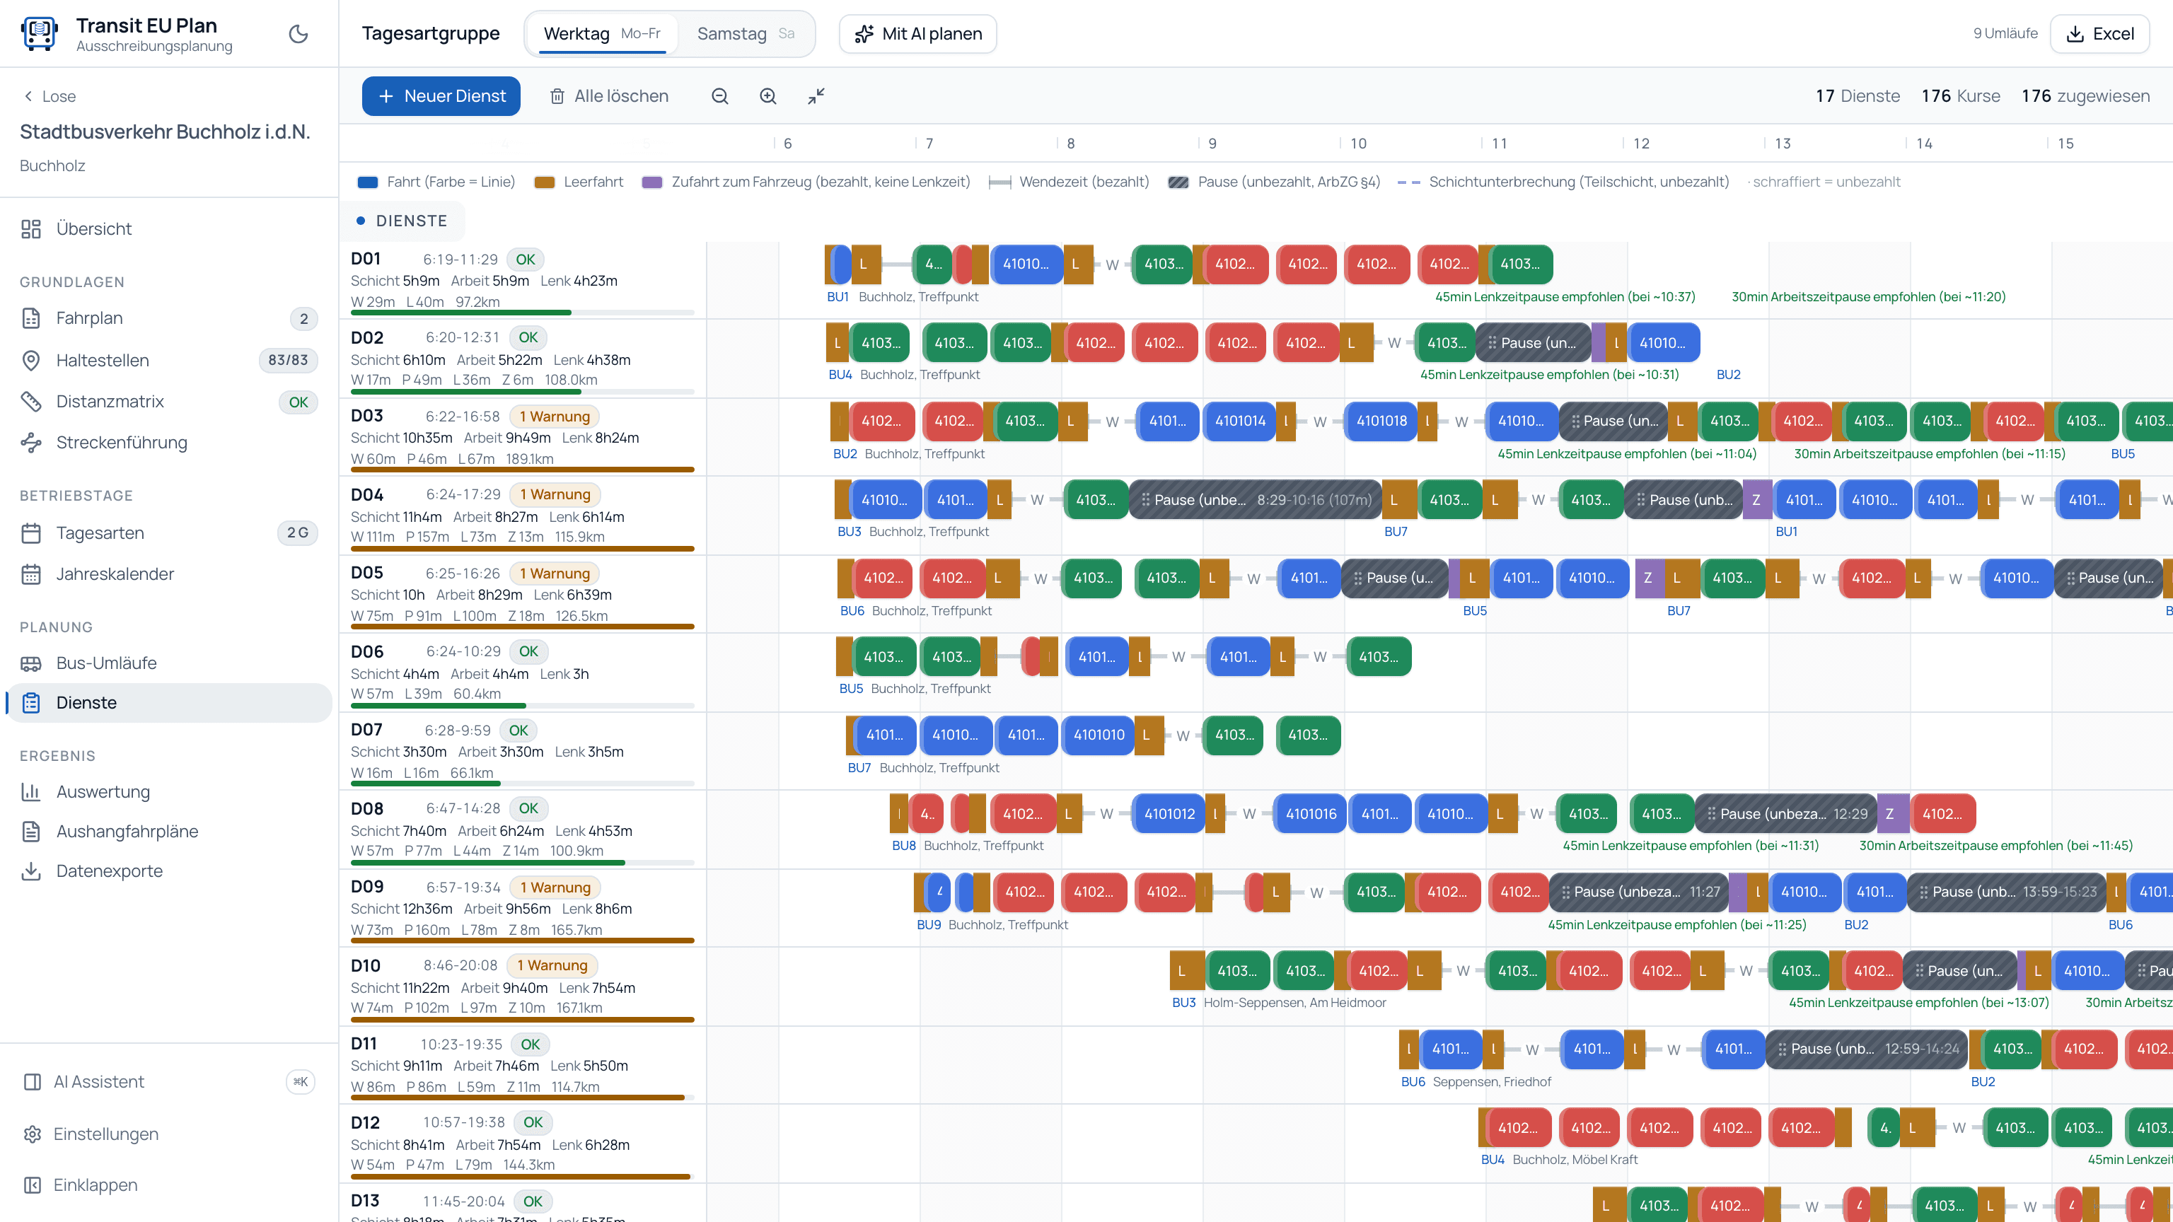Click Alle löschen button

coord(609,96)
